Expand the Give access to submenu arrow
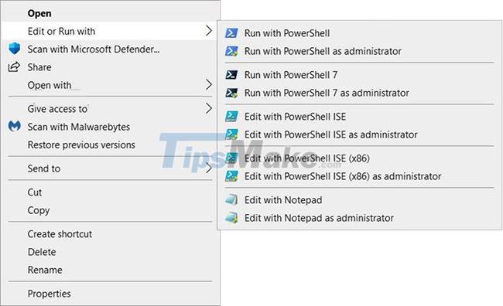 pos(208,108)
